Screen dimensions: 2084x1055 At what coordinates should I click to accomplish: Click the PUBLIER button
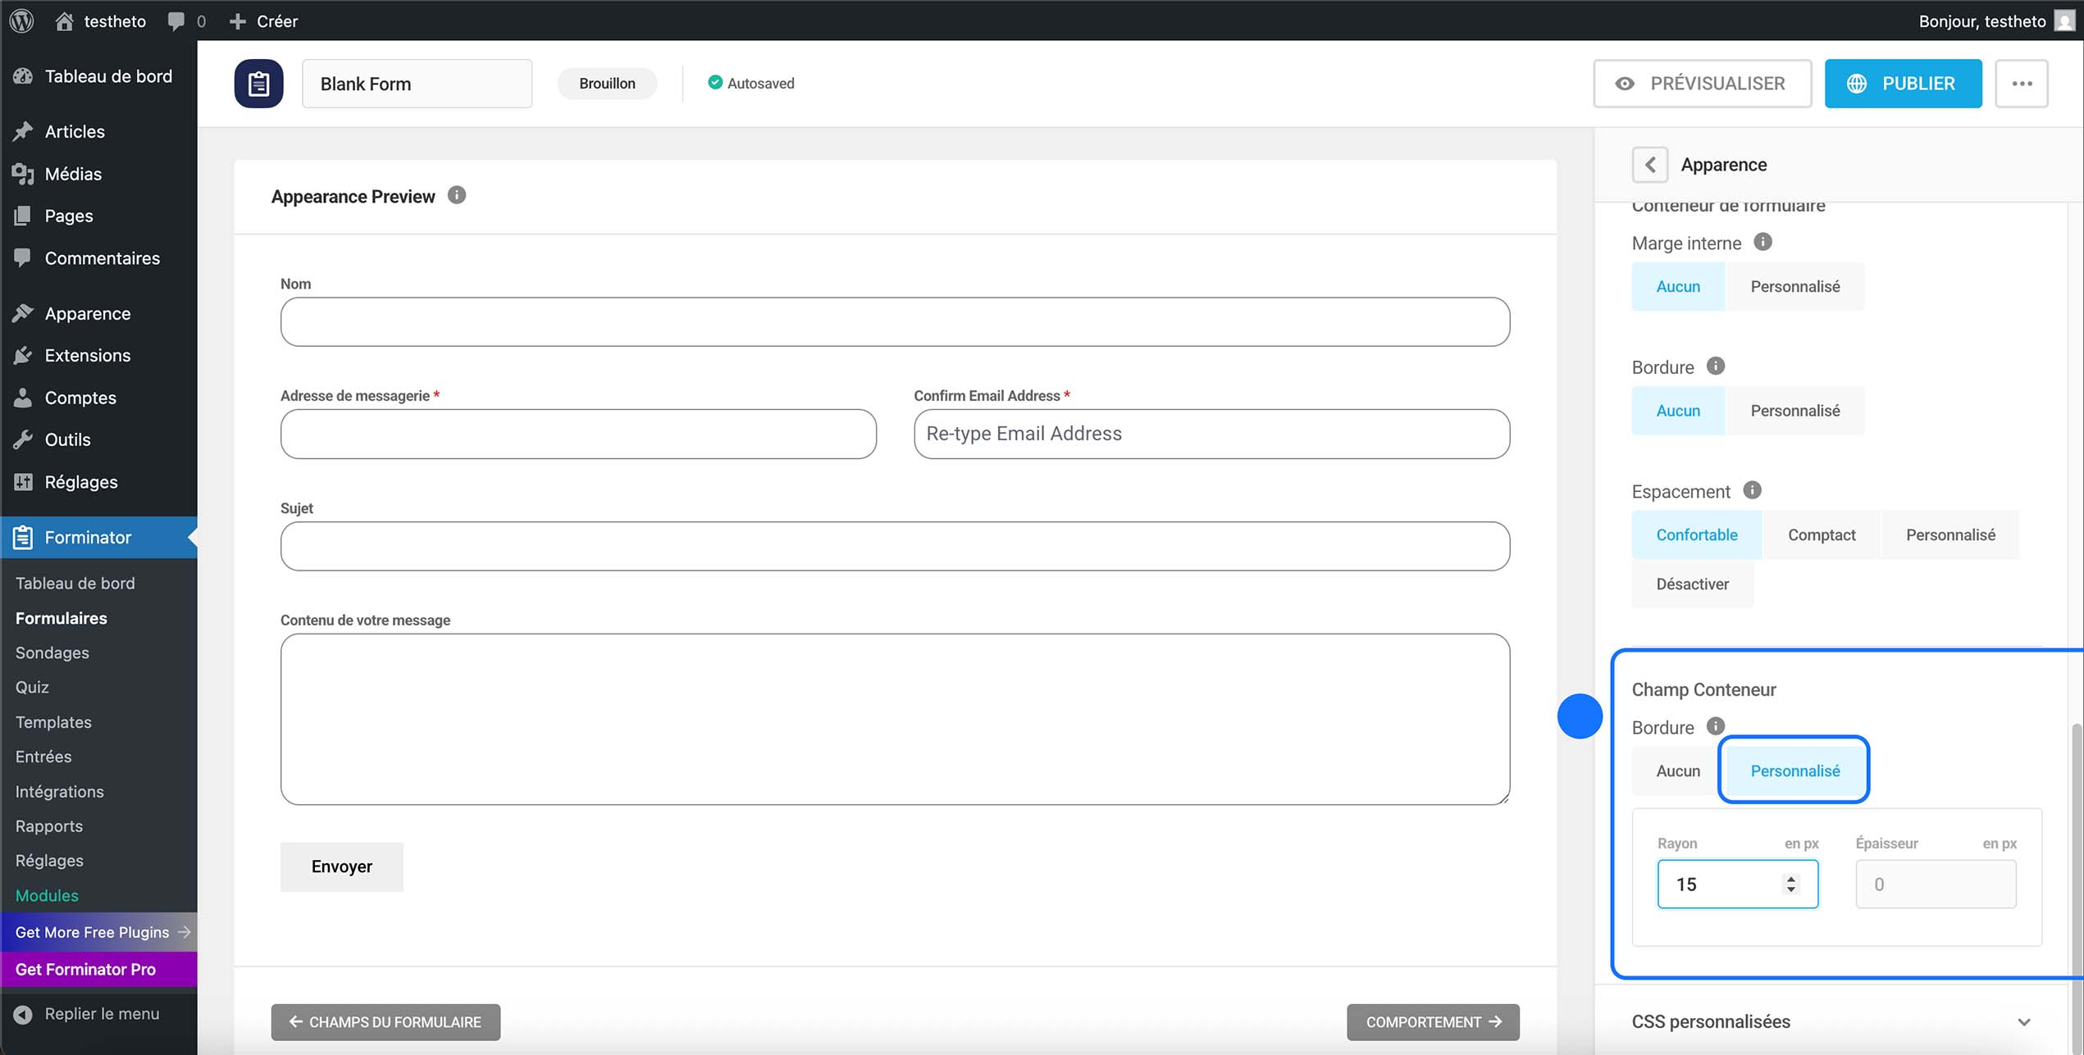click(x=1903, y=84)
